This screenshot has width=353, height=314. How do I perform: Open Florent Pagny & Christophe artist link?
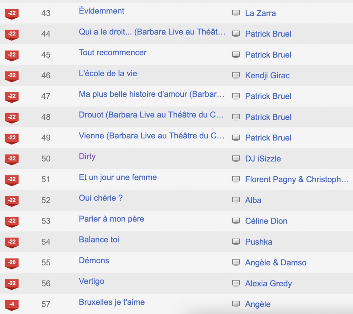coord(297,179)
